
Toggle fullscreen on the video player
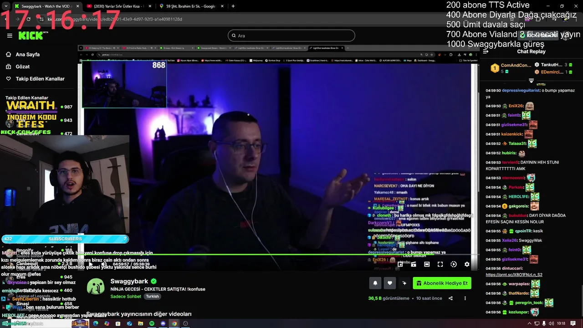pyautogui.click(x=440, y=264)
